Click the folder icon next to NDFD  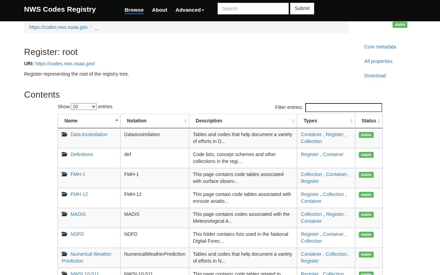click(64, 234)
